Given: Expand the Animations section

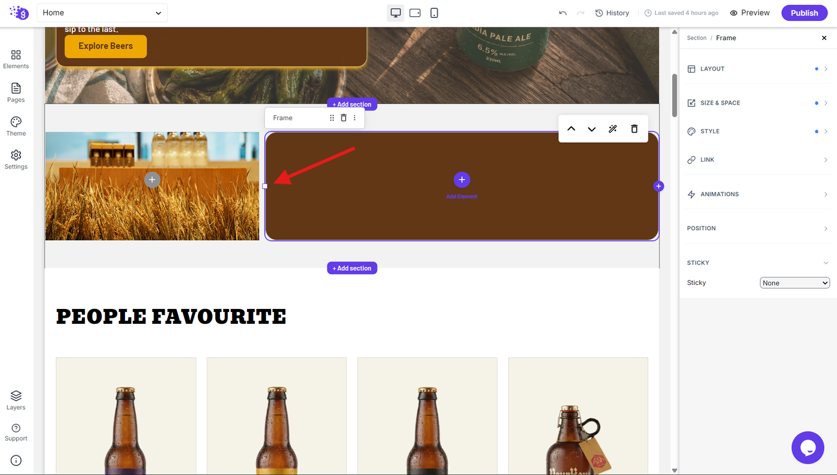Looking at the screenshot, I should coord(757,194).
